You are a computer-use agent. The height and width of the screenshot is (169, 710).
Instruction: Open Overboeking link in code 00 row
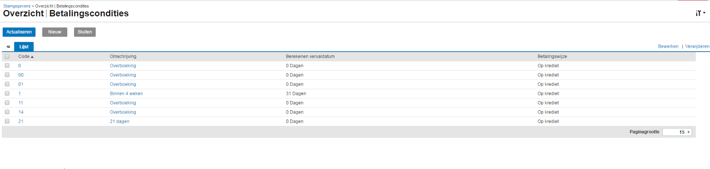coord(123,75)
